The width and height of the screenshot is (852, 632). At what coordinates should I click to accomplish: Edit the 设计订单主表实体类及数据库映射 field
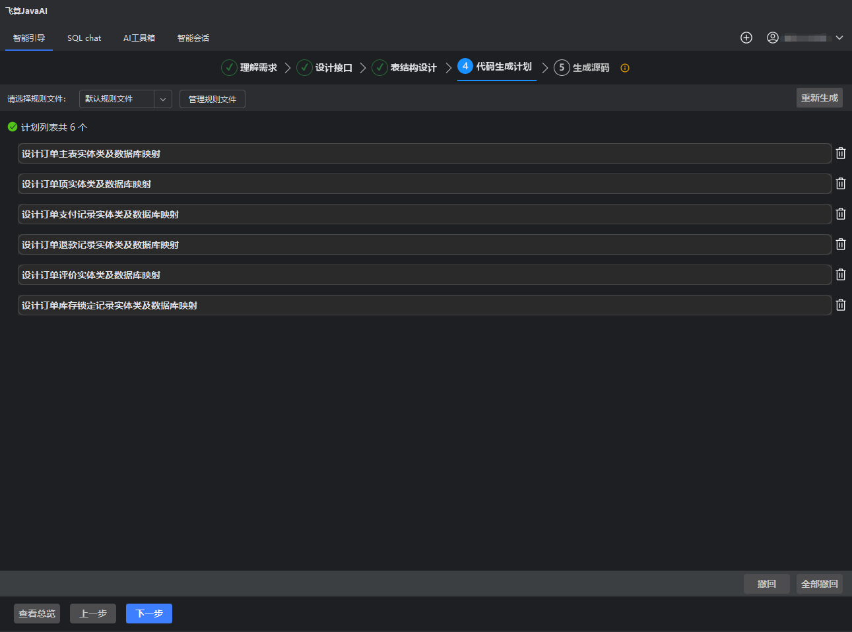click(424, 154)
